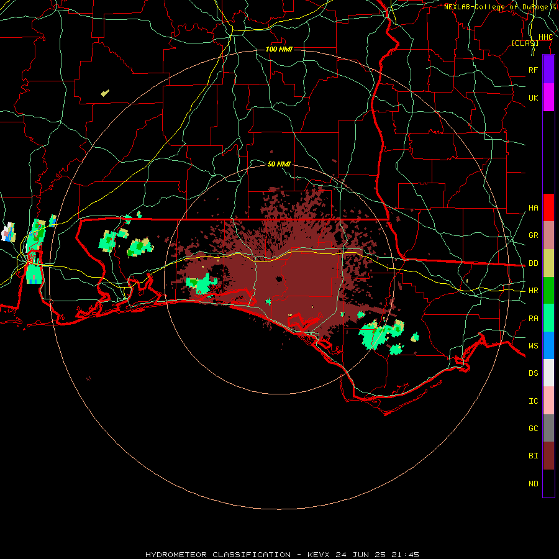This screenshot has height=559, width=559.
Task: Click the HHC product code text
Action: [x=545, y=37]
